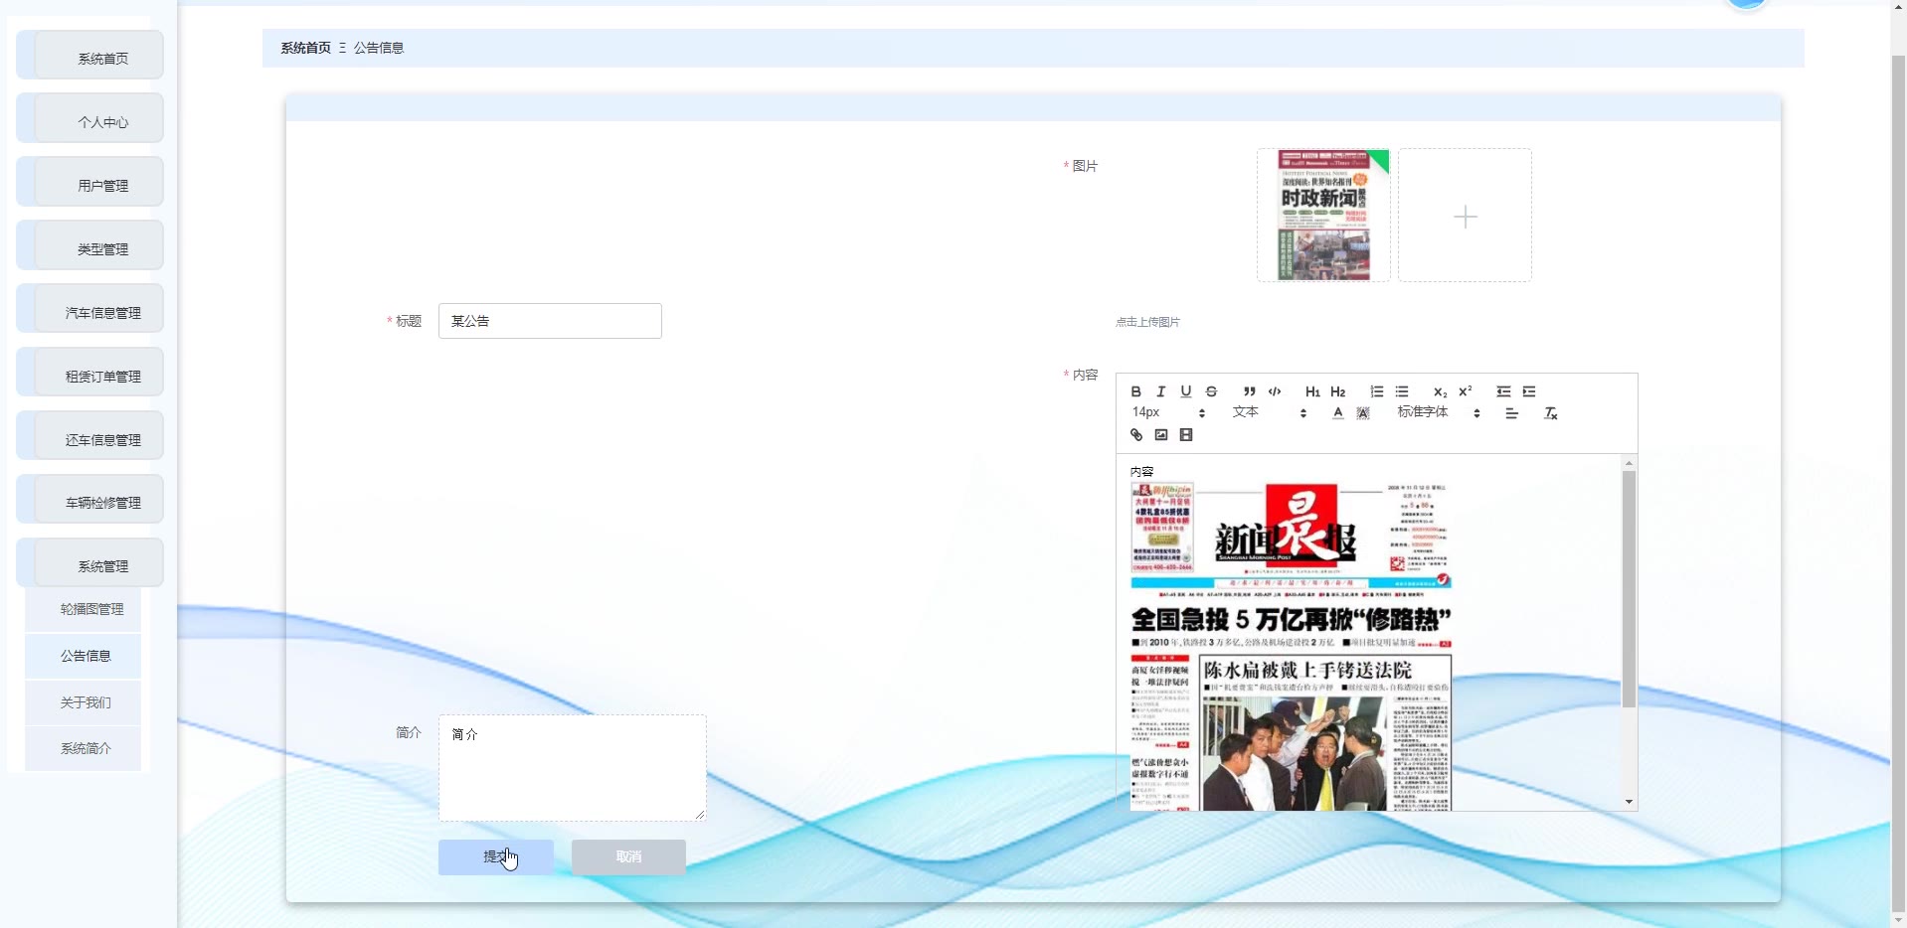Viewport: 1907px width, 928px height.
Task: Apply Heading 2 style
Action: [x=1338, y=391]
